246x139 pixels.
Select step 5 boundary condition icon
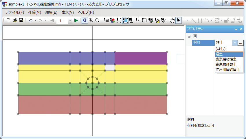131,21
